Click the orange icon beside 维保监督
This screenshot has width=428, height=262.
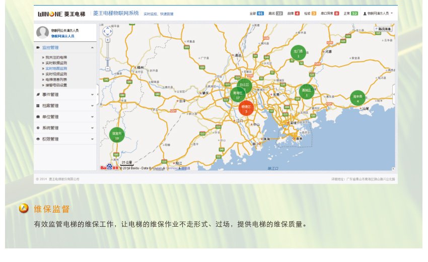[x=24, y=209]
